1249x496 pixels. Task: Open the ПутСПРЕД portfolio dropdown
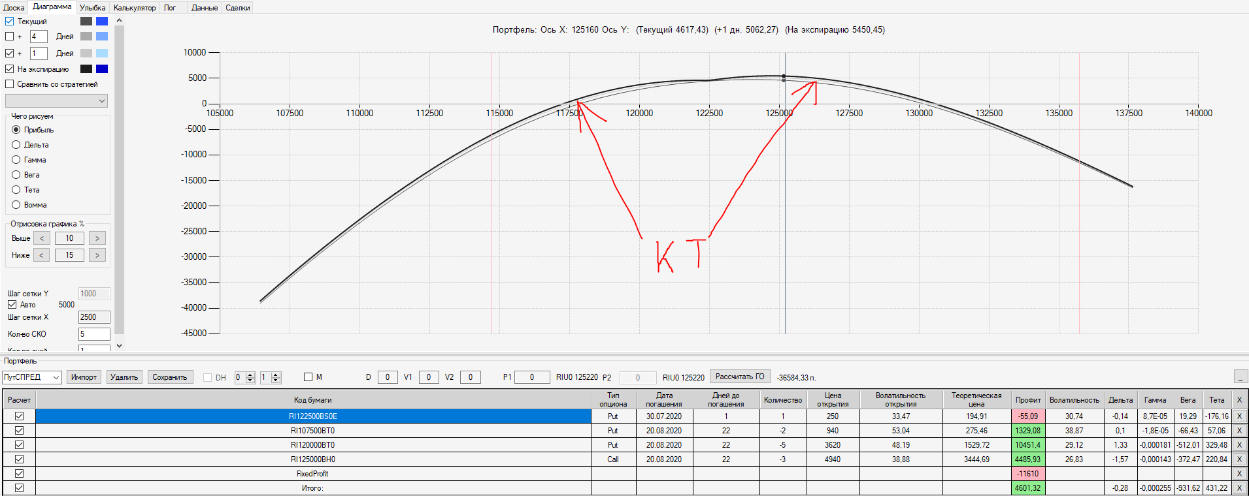(32, 377)
